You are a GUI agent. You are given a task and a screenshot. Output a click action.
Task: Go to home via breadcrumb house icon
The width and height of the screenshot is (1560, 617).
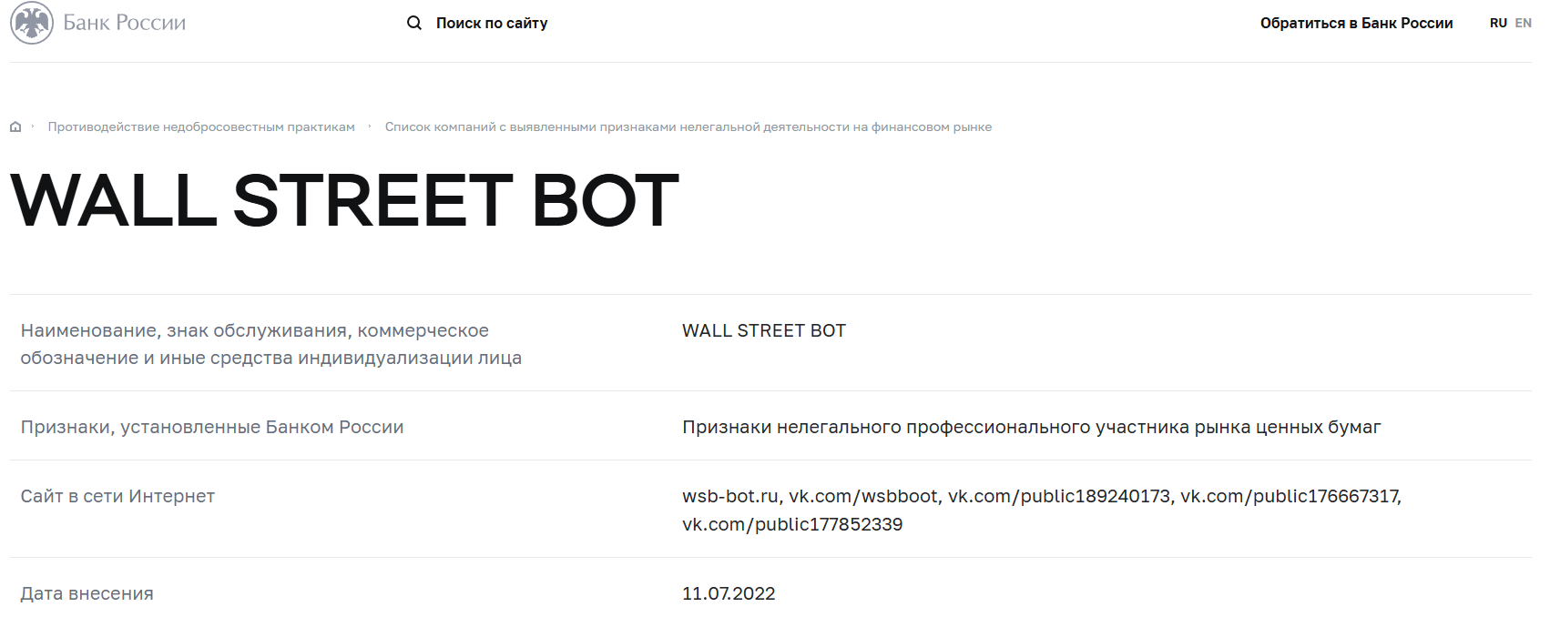(15, 126)
